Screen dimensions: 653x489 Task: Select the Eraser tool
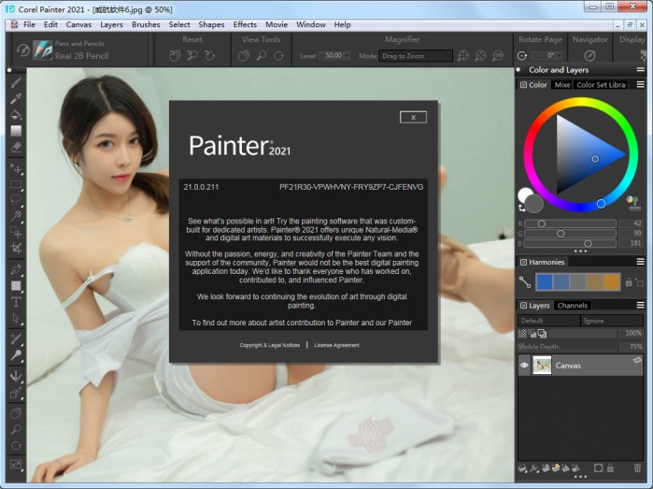click(16, 147)
